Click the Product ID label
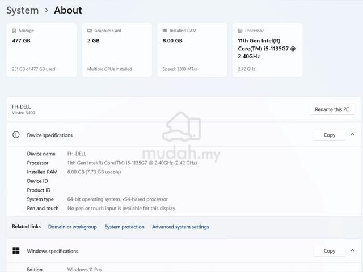 point(39,190)
